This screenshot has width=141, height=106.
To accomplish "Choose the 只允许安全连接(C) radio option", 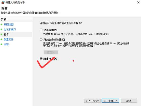I will pyautogui.click(x=41, y=39).
